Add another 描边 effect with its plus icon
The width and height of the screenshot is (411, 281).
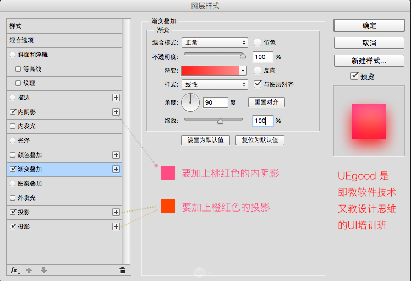click(116, 98)
